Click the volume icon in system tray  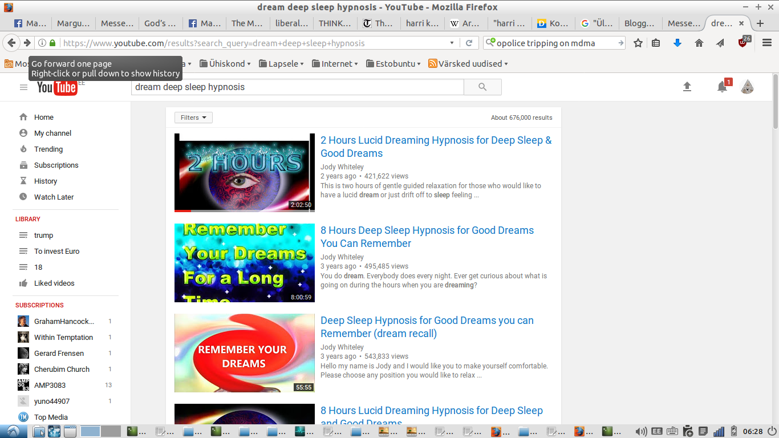click(x=641, y=432)
